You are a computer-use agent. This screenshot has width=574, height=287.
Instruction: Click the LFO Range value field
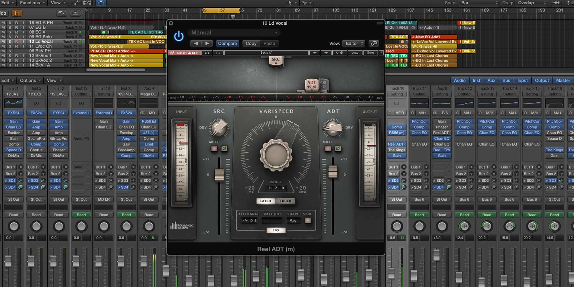(249, 221)
